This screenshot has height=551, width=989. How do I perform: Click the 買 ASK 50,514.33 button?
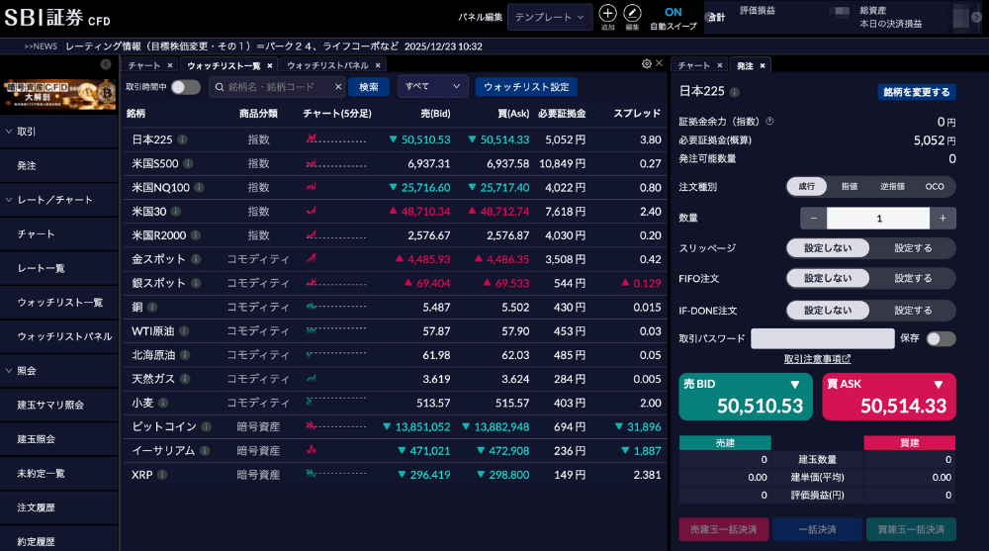[x=889, y=397]
